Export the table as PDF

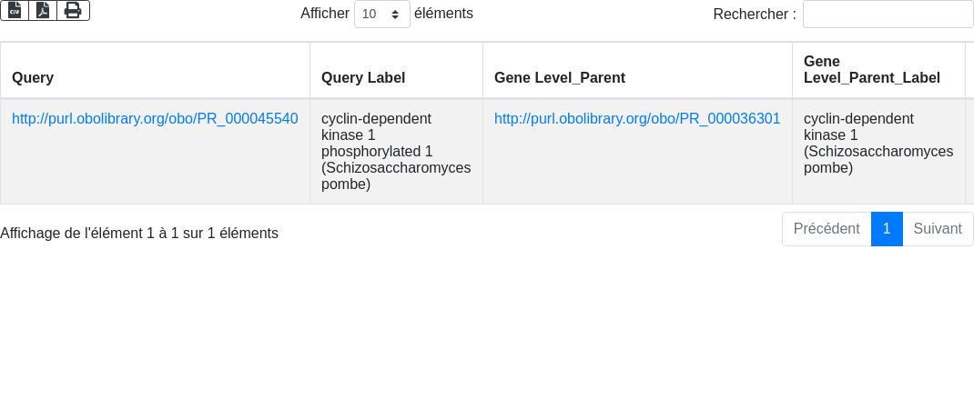(x=43, y=10)
